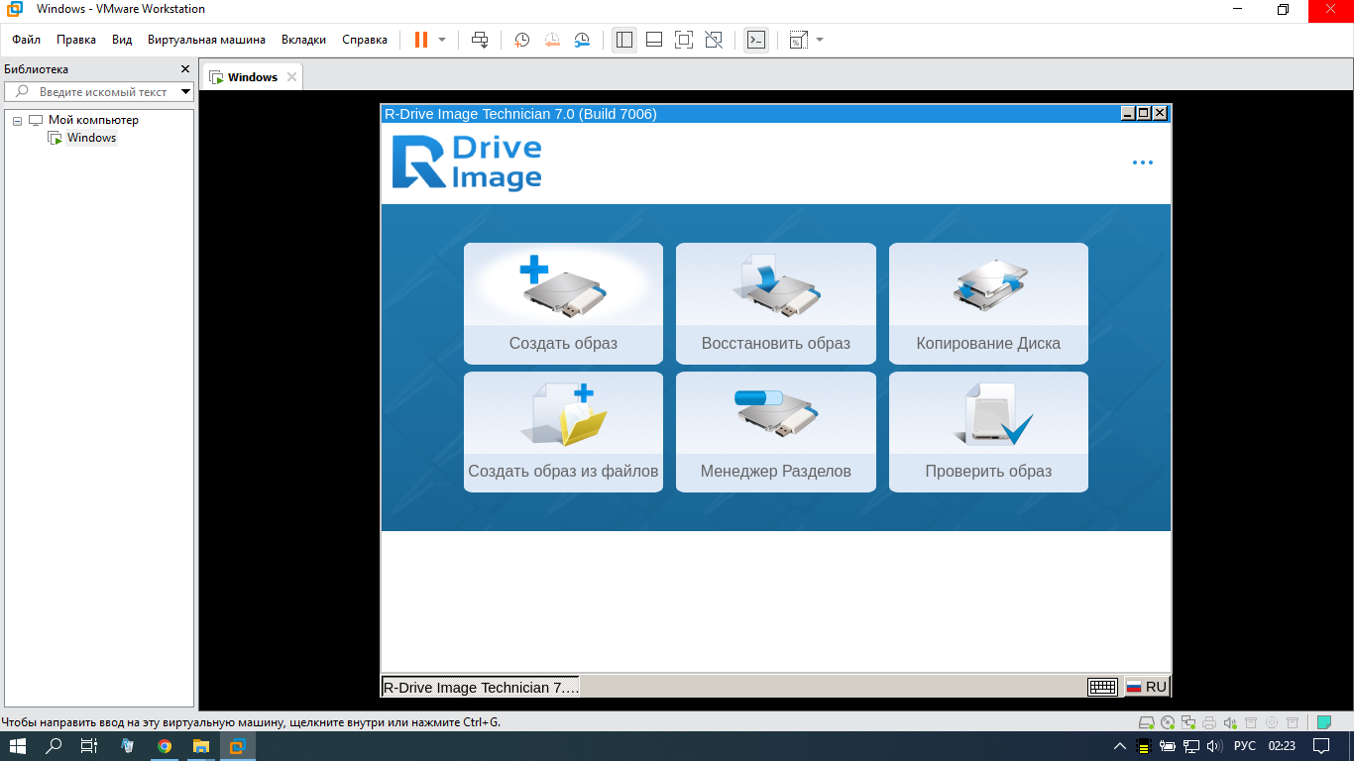The height and width of the screenshot is (761, 1354).
Task: Select Мой компьютер in the library
Action: pos(93,120)
